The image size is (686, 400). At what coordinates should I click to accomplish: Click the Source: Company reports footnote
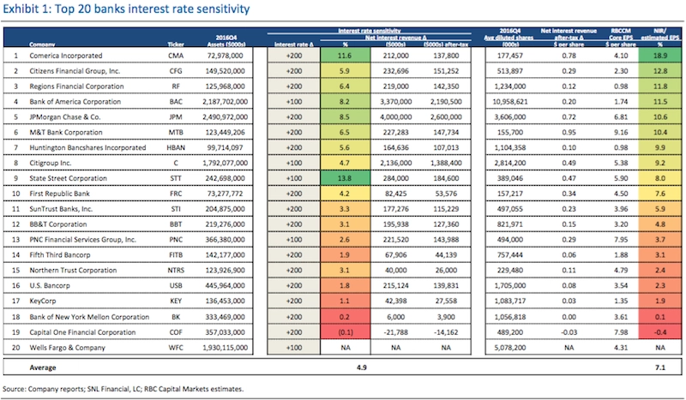(x=123, y=389)
